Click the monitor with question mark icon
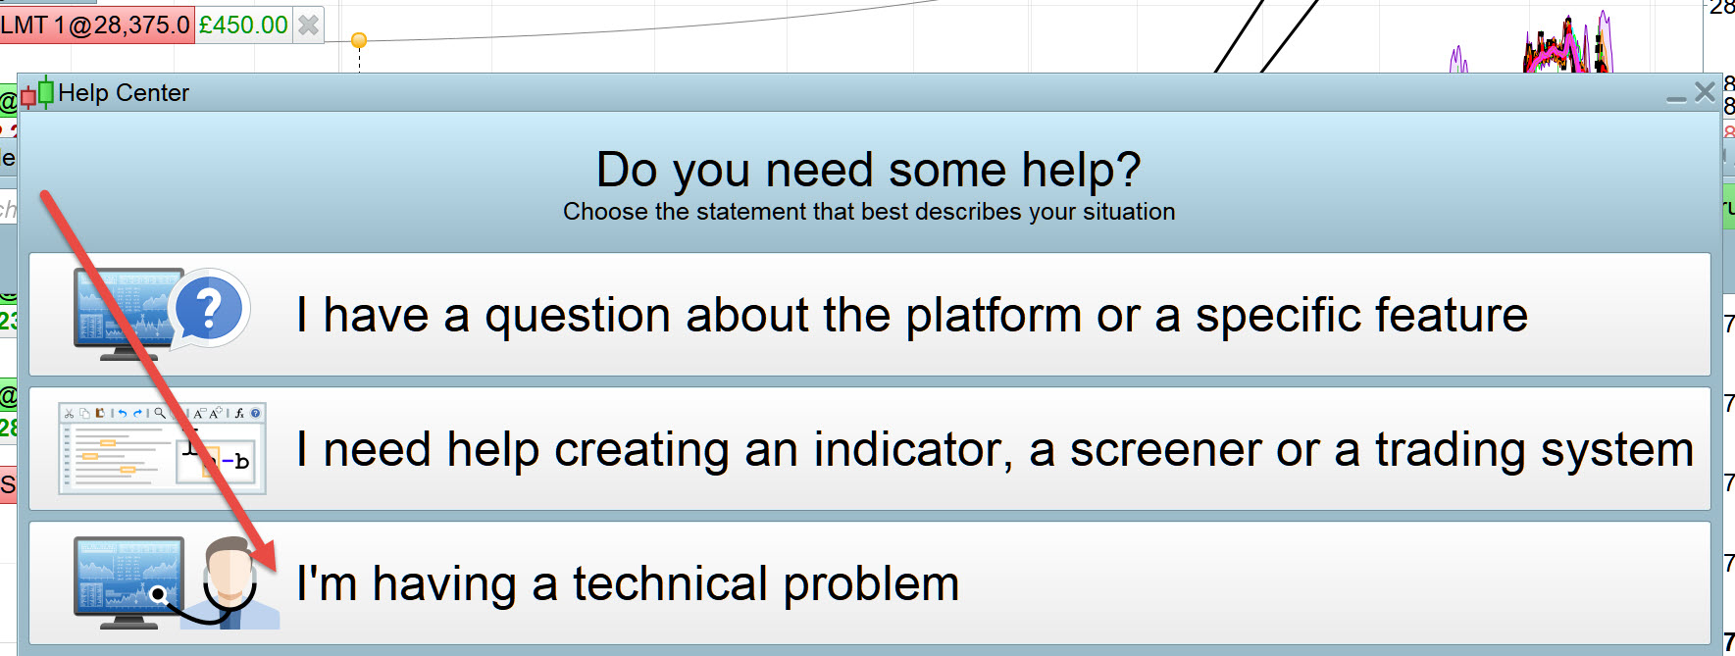The width and height of the screenshot is (1735, 656). point(162,315)
